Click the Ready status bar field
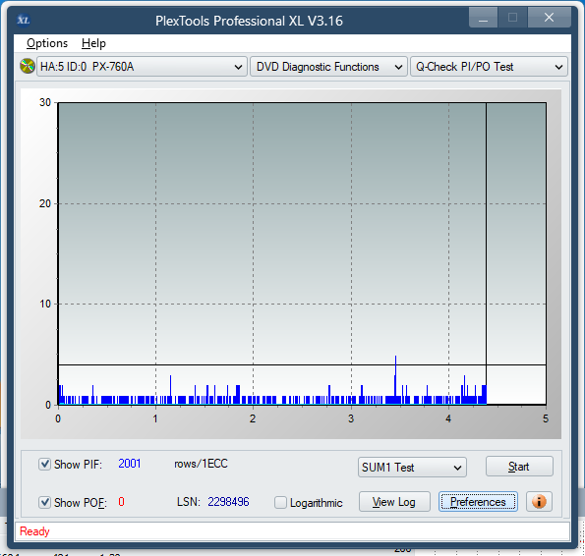The height and width of the screenshot is (556, 585). (x=292, y=531)
